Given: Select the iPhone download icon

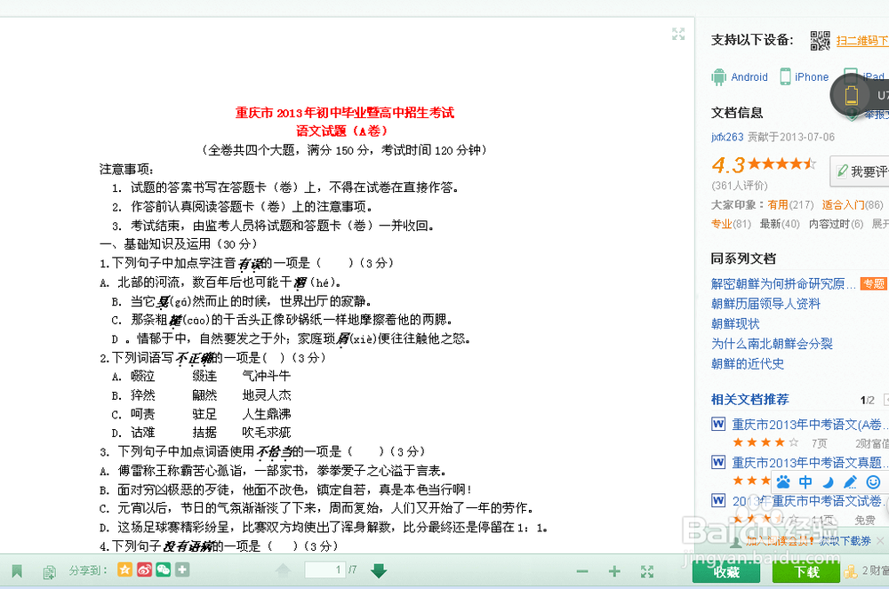Looking at the screenshot, I should coord(786,76).
